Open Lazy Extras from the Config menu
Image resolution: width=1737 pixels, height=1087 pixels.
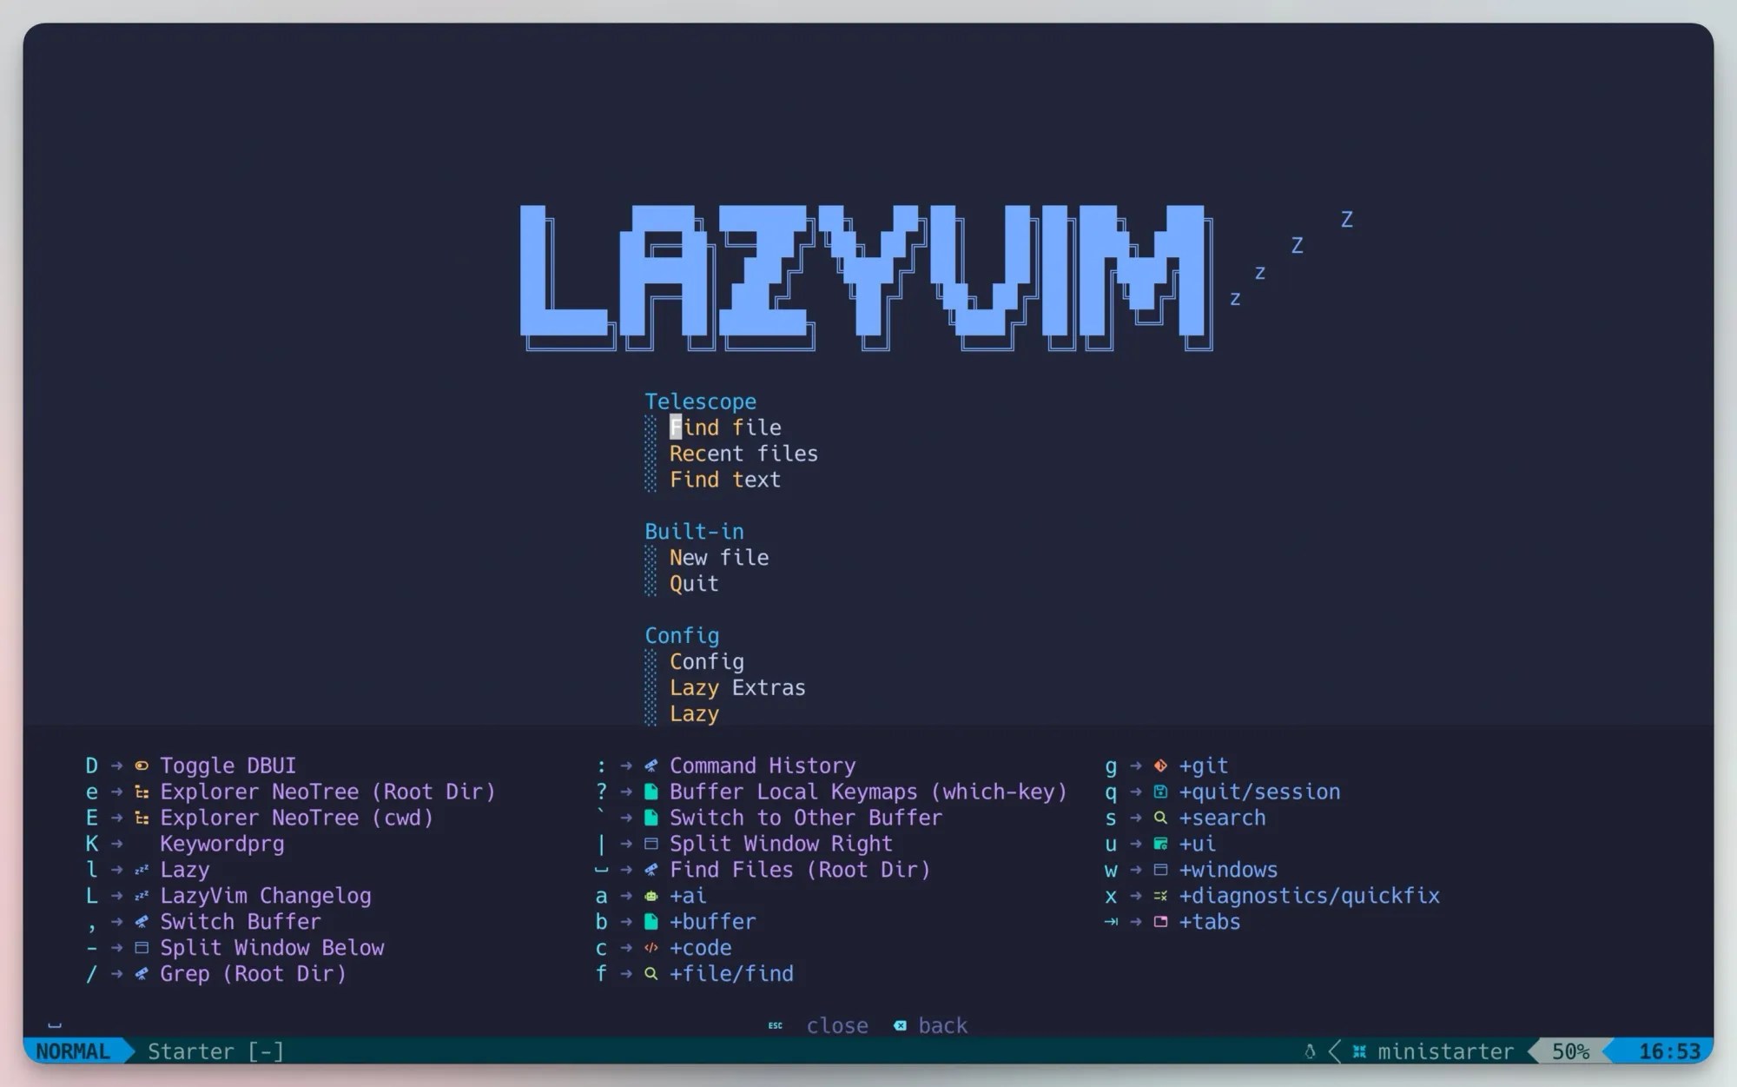(737, 687)
